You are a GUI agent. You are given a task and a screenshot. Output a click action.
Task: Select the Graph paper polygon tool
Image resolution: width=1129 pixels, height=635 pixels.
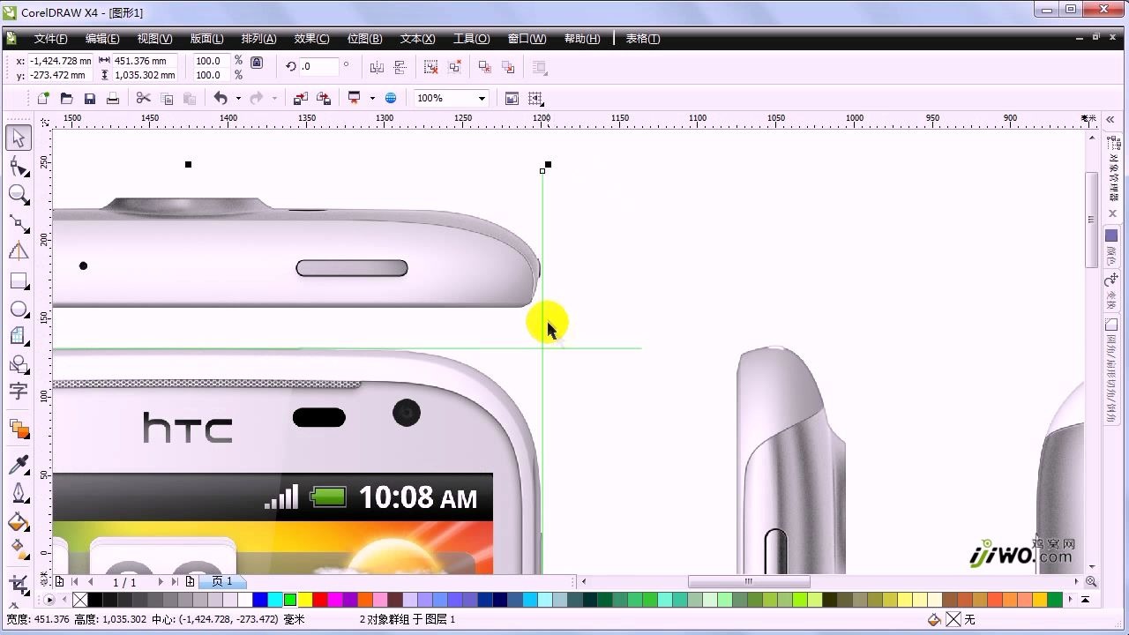19,336
